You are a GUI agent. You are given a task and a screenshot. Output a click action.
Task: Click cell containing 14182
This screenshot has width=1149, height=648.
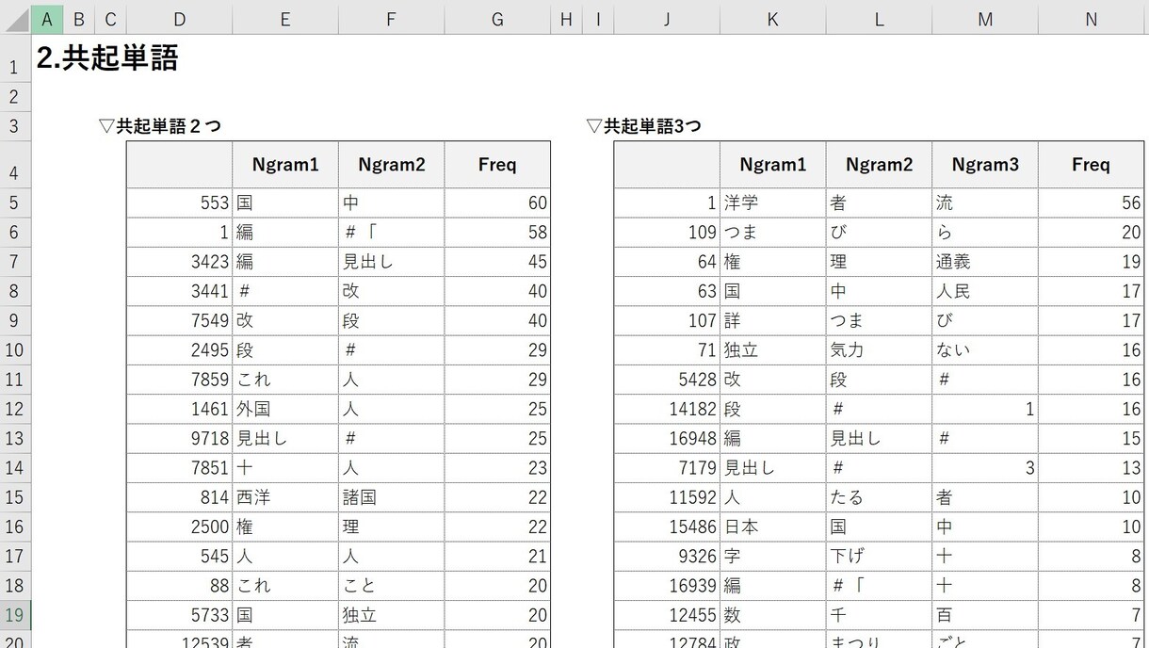pyautogui.click(x=667, y=409)
